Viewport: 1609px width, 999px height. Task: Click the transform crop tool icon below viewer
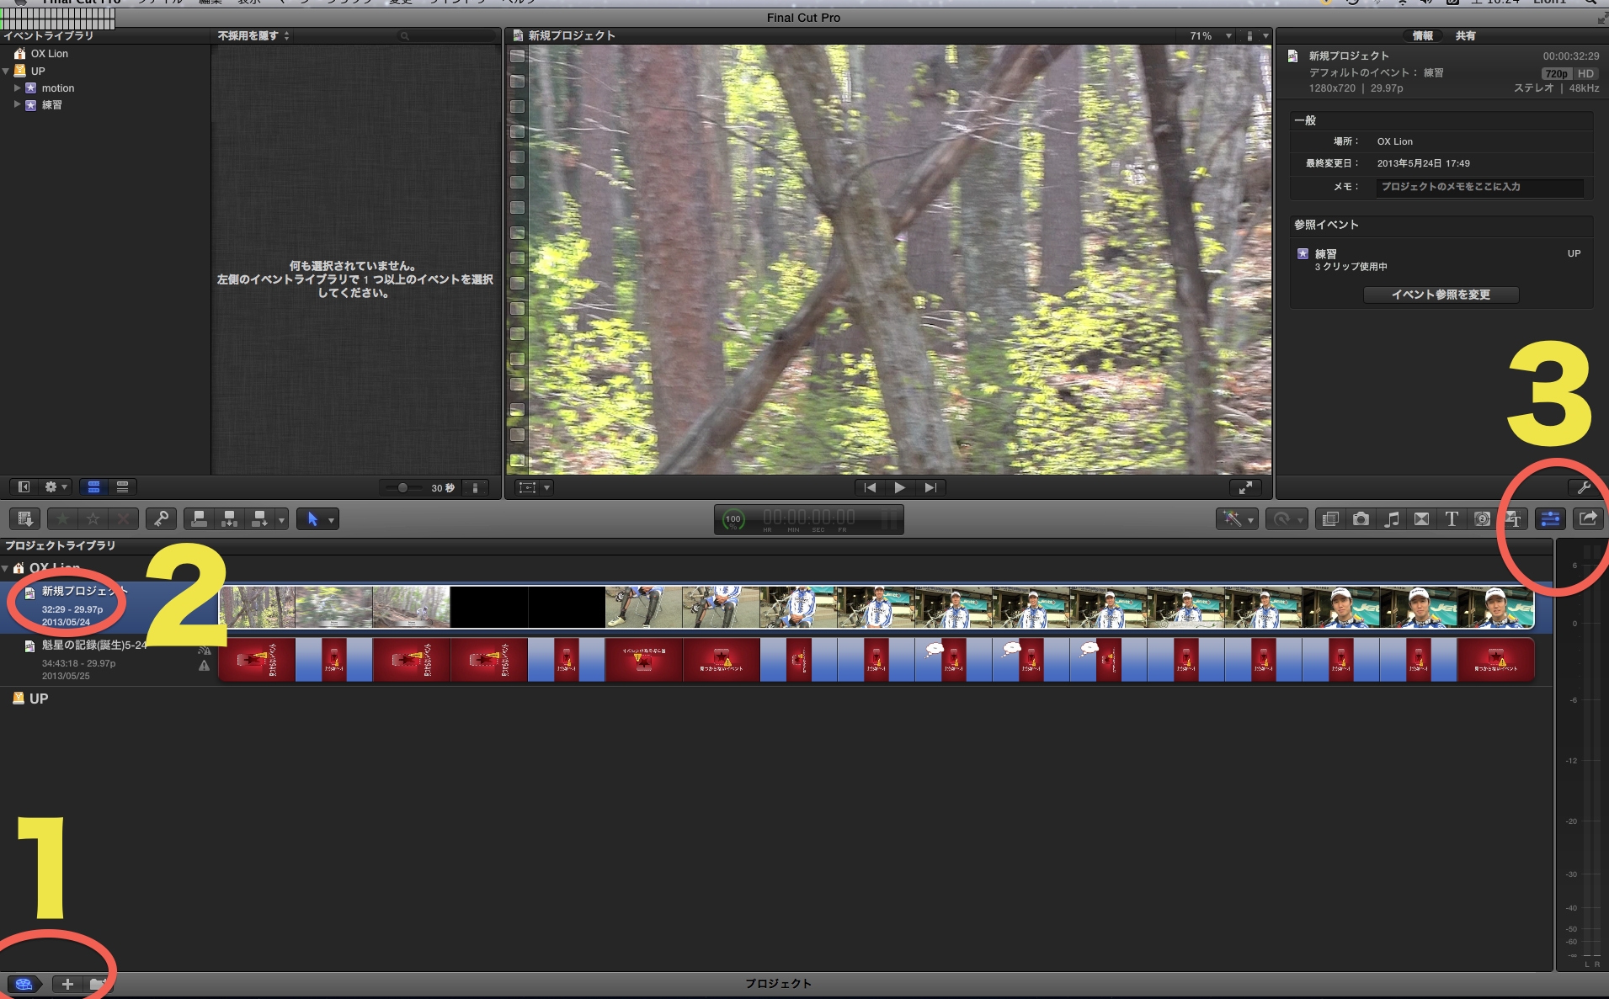(528, 487)
